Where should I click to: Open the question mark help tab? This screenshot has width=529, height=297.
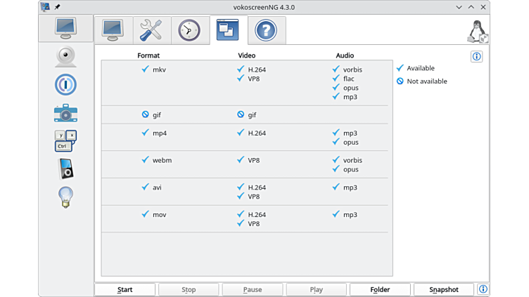[x=265, y=29]
